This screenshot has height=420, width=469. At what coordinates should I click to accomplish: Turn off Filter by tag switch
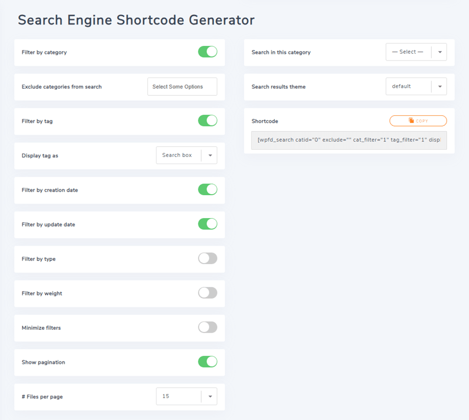[x=207, y=121]
